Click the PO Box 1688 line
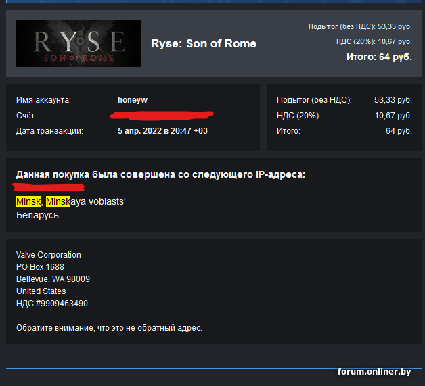Screen dimensions: 425x386 (40, 267)
